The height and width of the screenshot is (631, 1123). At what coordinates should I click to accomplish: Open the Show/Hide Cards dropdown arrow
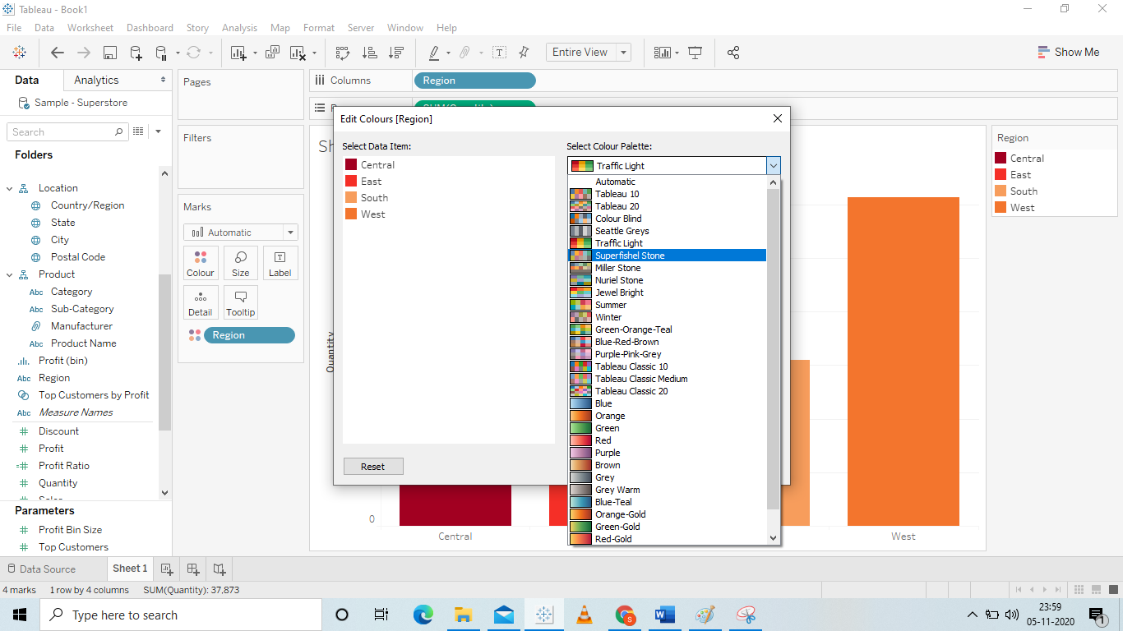pos(677,53)
